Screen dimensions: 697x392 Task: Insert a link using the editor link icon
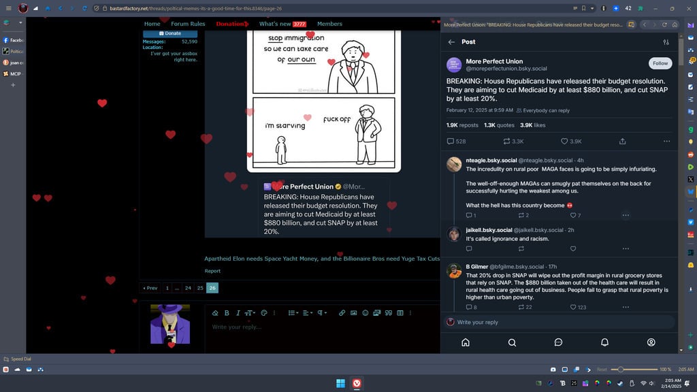(x=342, y=313)
